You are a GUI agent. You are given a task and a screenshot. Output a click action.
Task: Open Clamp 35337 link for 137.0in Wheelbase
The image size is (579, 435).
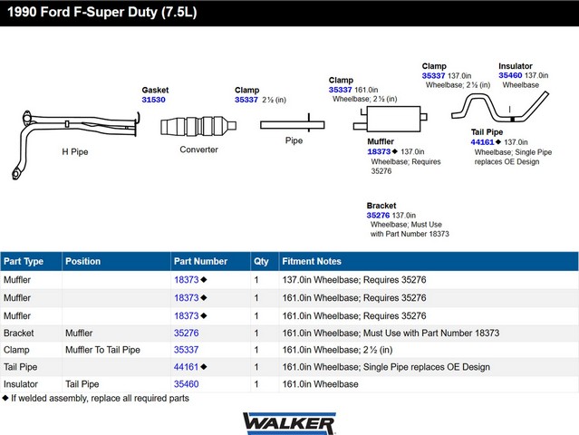(433, 76)
